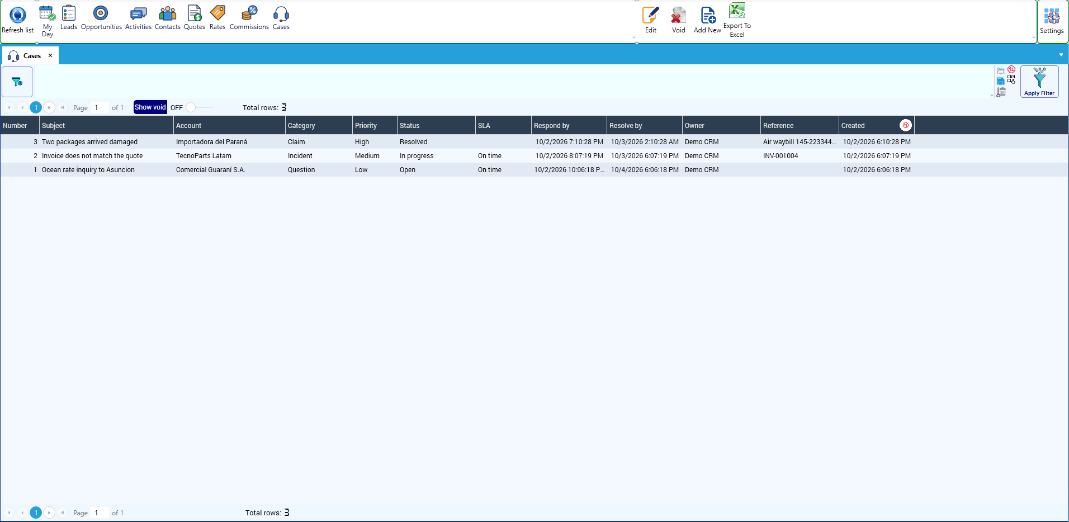Click the Void document icon
This screenshot has width=1069, height=522.
679,15
